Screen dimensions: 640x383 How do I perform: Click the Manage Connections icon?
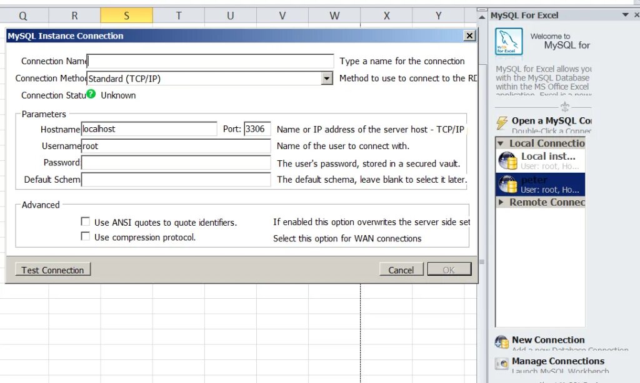click(x=502, y=363)
